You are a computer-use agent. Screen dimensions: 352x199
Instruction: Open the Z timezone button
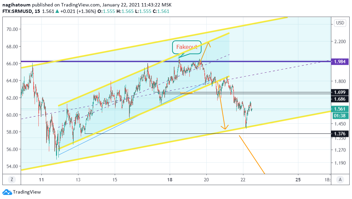[x=12, y=179]
